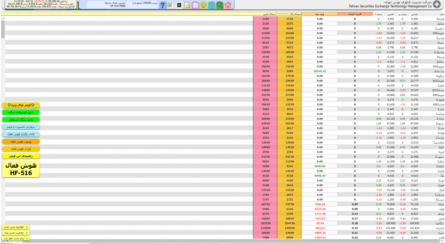Open search with the green magnifier icon
445x244 pixels.
(220, 5)
